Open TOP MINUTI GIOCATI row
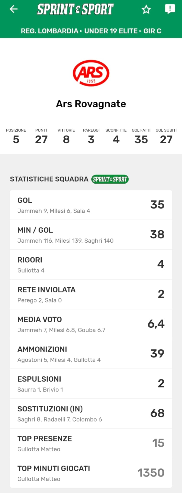This screenshot has height=493, width=182. (x=91, y=473)
